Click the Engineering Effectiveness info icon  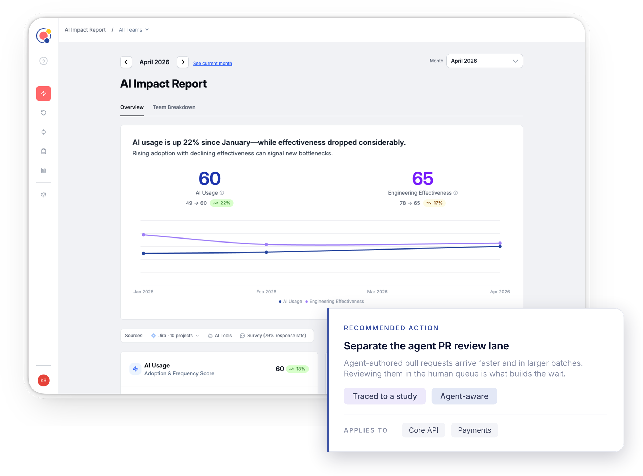(455, 193)
